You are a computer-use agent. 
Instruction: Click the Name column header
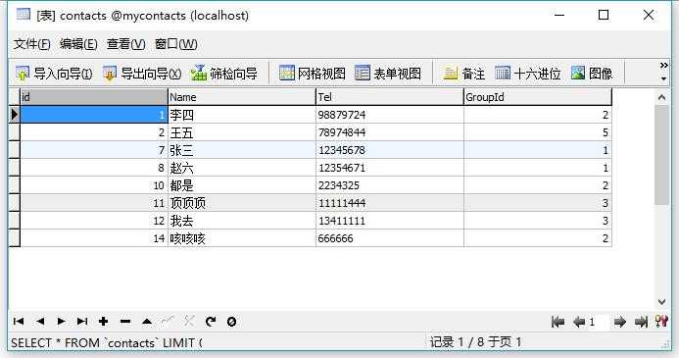242,97
